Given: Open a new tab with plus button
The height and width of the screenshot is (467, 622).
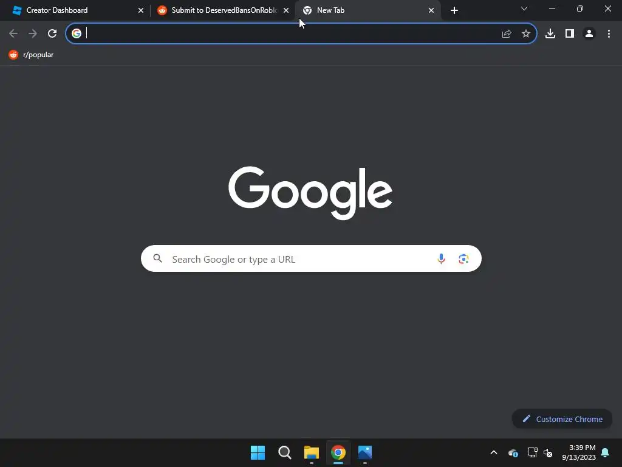Looking at the screenshot, I should [x=454, y=10].
